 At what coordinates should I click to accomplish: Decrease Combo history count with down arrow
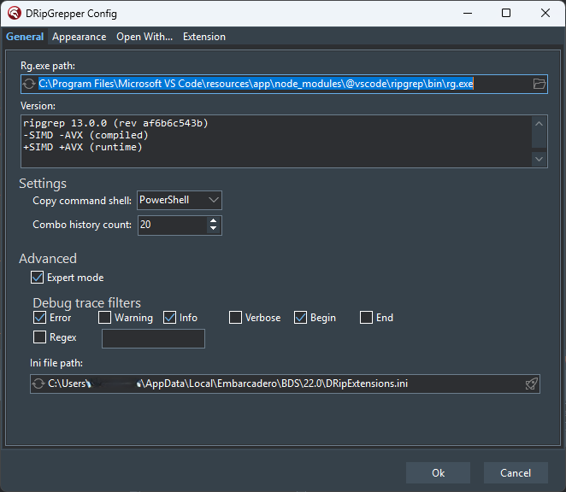click(214, 228)
